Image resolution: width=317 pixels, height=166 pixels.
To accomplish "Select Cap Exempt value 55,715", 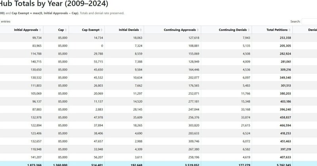I will click(98, 62).
